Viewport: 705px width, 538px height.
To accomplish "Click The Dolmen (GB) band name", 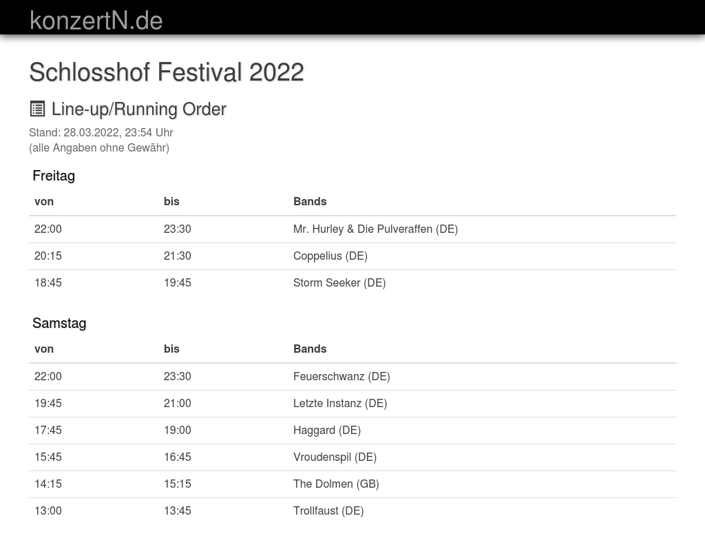I will pyautogui.click(x=336, y=484).
